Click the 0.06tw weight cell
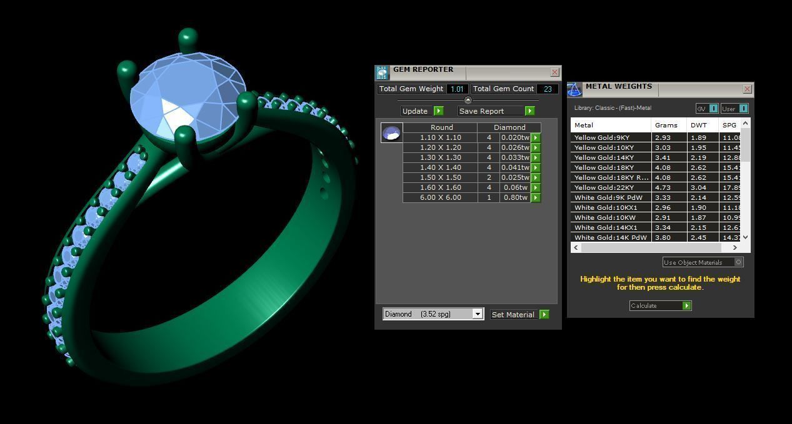Viewport: 792px width, 424px height. (x=515, y=187)
